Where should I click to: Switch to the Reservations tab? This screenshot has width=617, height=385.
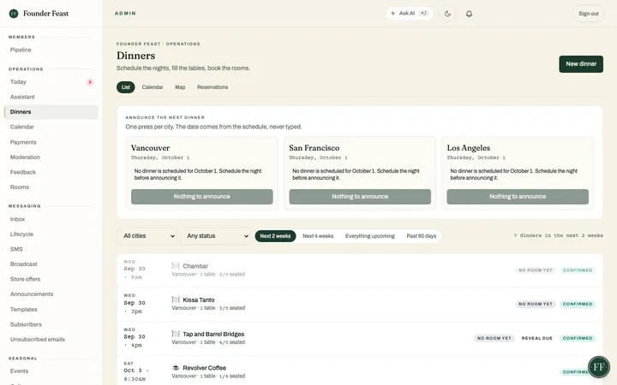pos(213,87)
